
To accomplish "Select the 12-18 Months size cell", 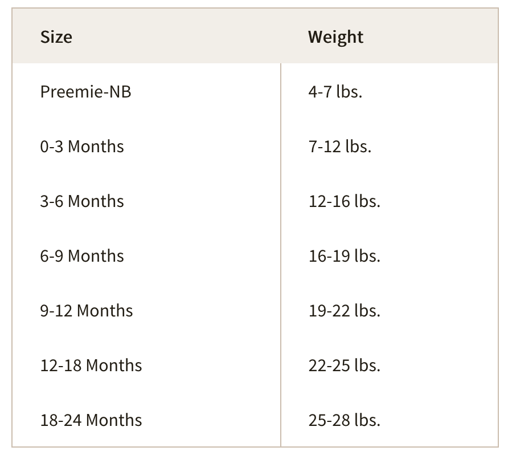I will click(146, 365).
